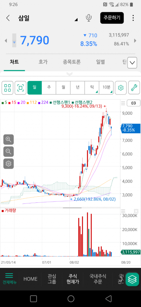Switch chart to 월 monthly period
141x307 pixels.
[63, 88]
